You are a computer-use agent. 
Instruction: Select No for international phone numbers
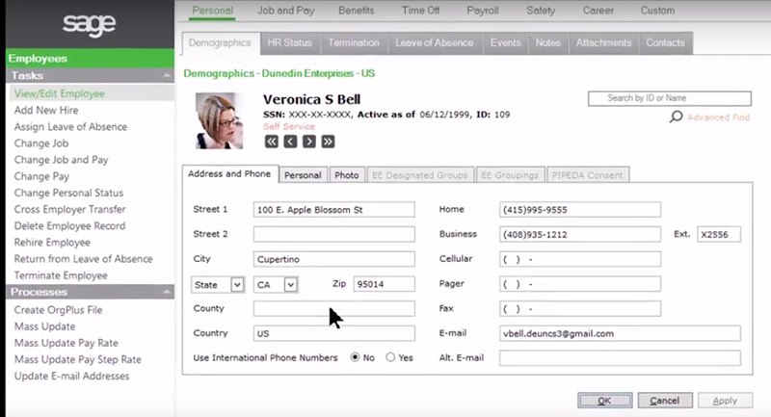[356, 357]
